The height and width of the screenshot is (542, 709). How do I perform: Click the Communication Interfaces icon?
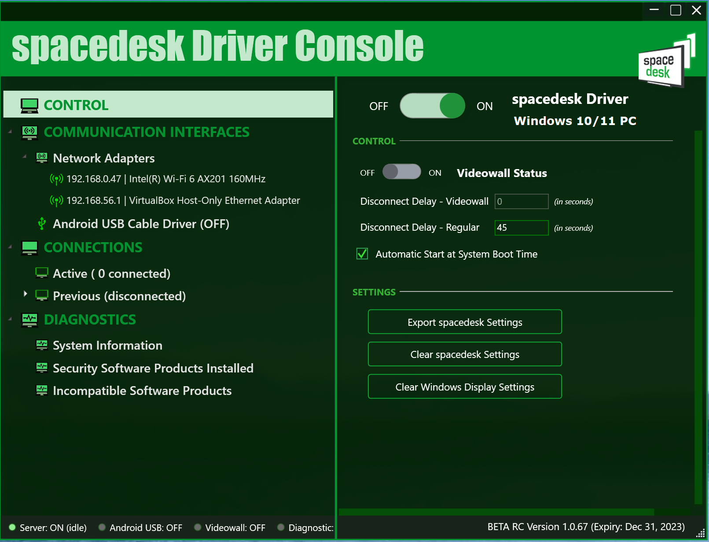pyautogui.click(x=29, y=133)
